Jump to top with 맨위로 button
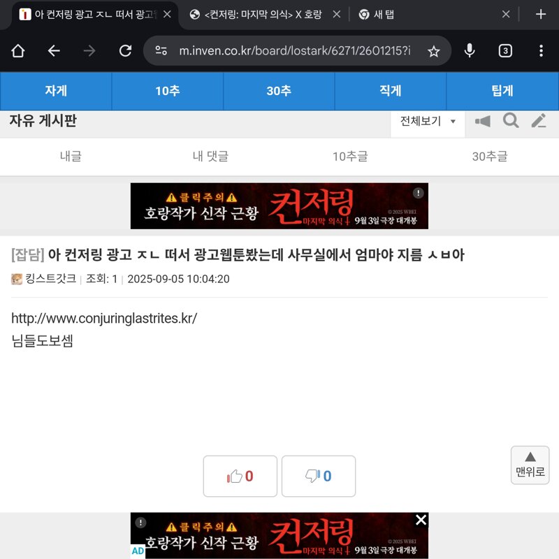559x559 pixels. coord(530,465)
